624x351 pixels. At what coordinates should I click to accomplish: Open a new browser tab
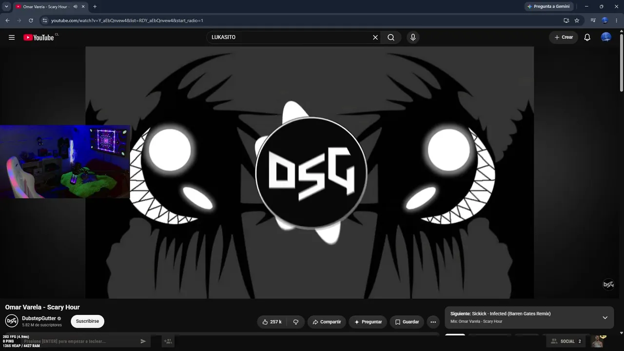pyautogui.click(x=95, y=7)
